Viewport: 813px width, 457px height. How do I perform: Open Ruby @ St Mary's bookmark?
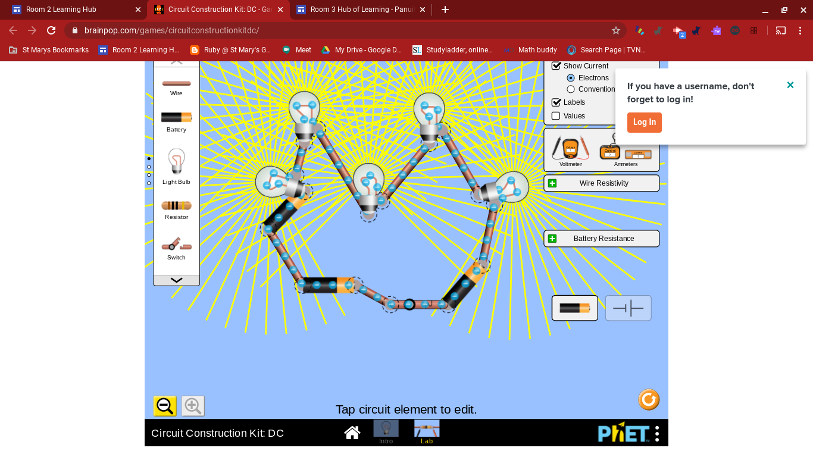[x=230, y=50]
